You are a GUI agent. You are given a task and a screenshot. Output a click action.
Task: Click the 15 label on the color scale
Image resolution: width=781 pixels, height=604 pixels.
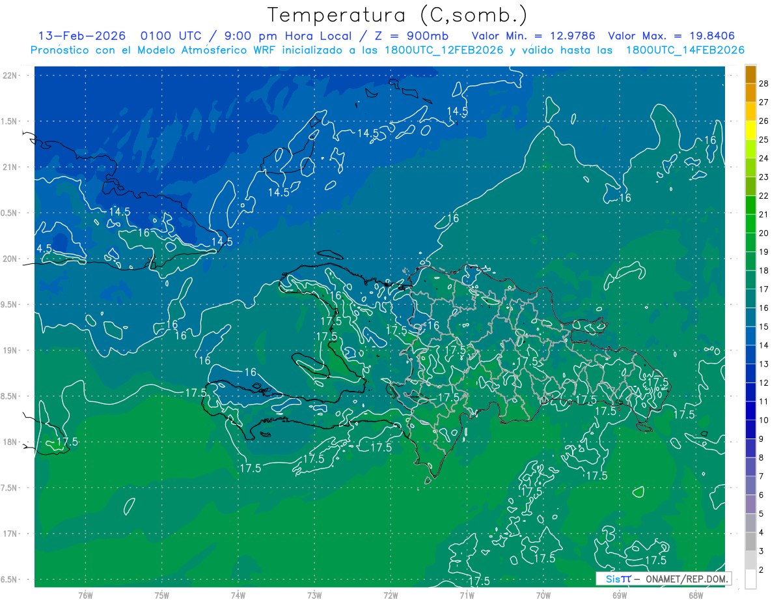(x=764, y=326)
